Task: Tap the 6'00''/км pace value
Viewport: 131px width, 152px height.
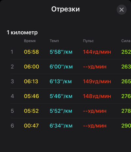Action: coord(61,67)
